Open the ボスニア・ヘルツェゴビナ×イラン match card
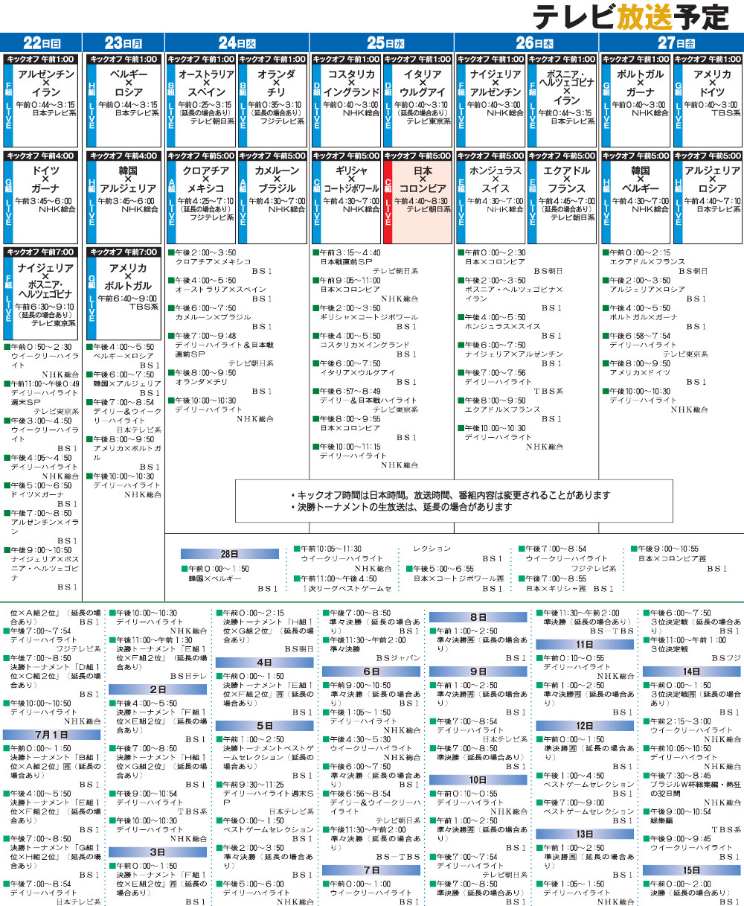The height and width of the screenshot is (906, 744). point(562,101)
